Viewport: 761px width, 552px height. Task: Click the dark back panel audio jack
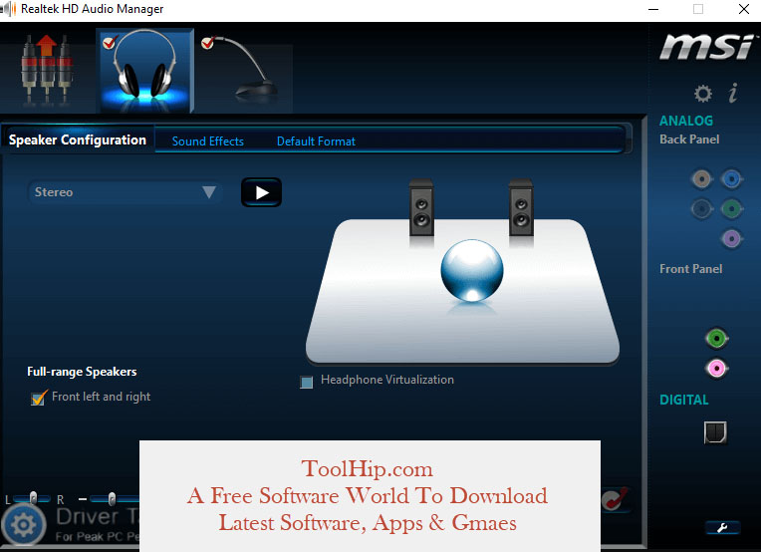point(702,209)
